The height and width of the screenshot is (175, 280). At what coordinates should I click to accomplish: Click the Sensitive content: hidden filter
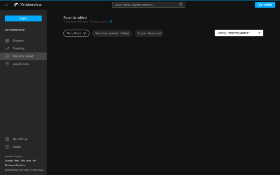point(112,34)
